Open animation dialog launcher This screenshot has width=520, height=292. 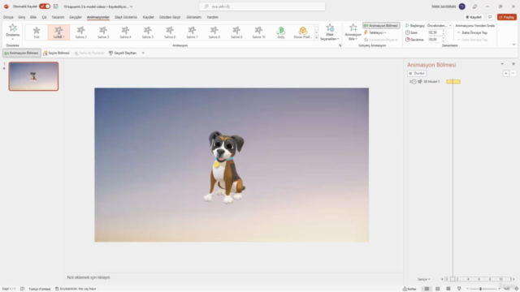coord(340,45)
